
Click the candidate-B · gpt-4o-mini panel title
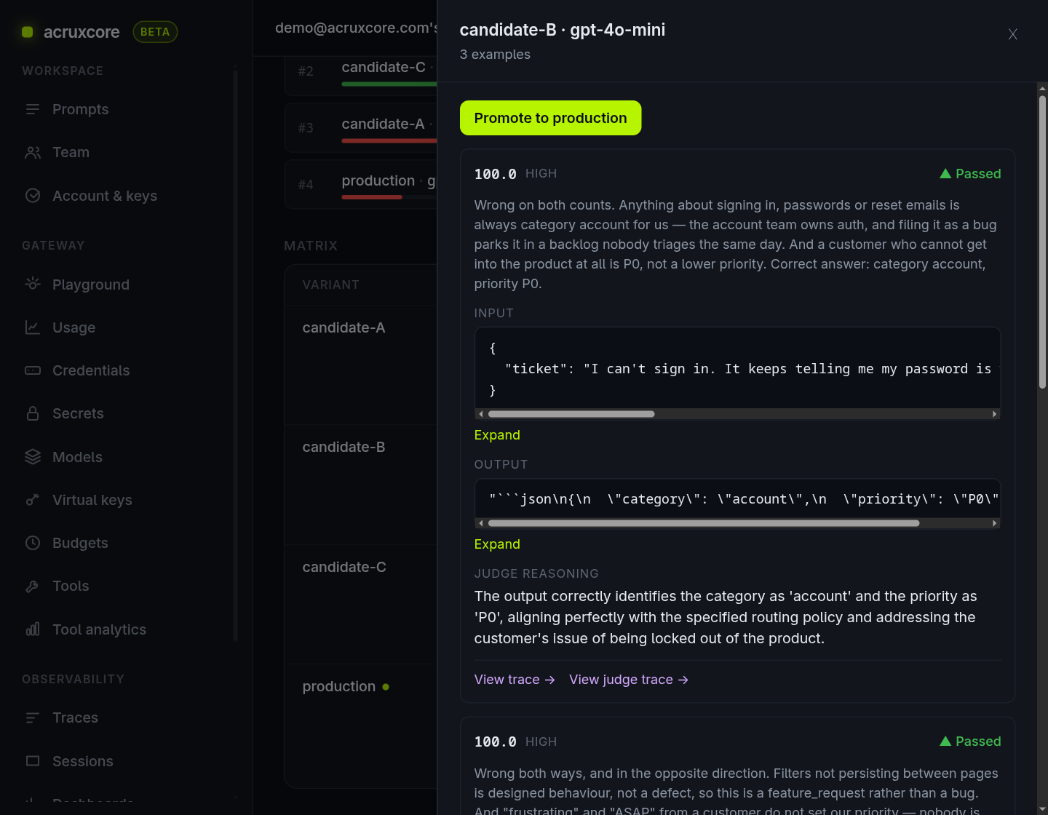563,30
